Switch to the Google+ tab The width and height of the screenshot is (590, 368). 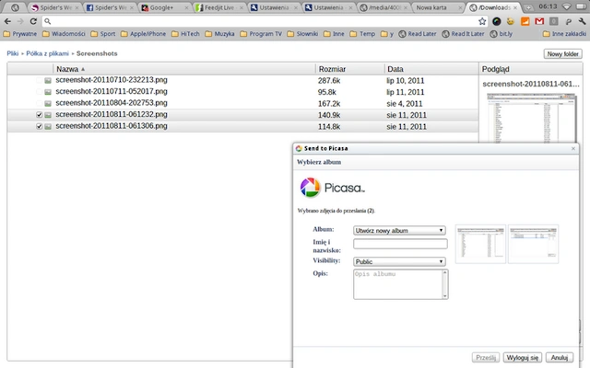pos(165,7)
